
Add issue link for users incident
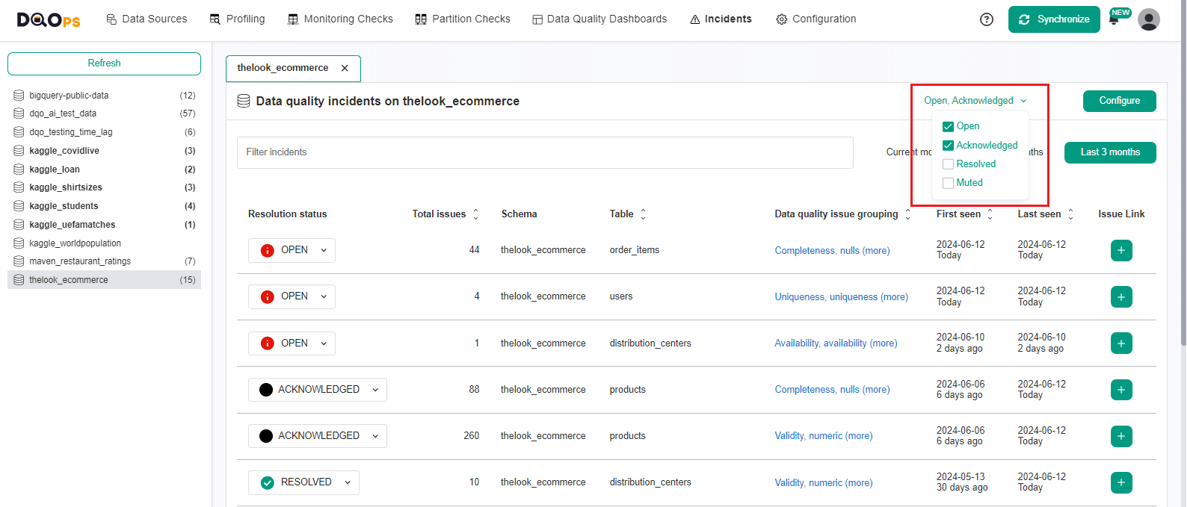[1121, 297]
